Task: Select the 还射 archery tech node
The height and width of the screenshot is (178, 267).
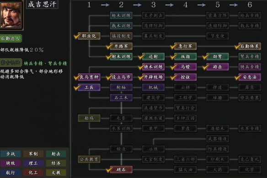Action: point(153,57)
